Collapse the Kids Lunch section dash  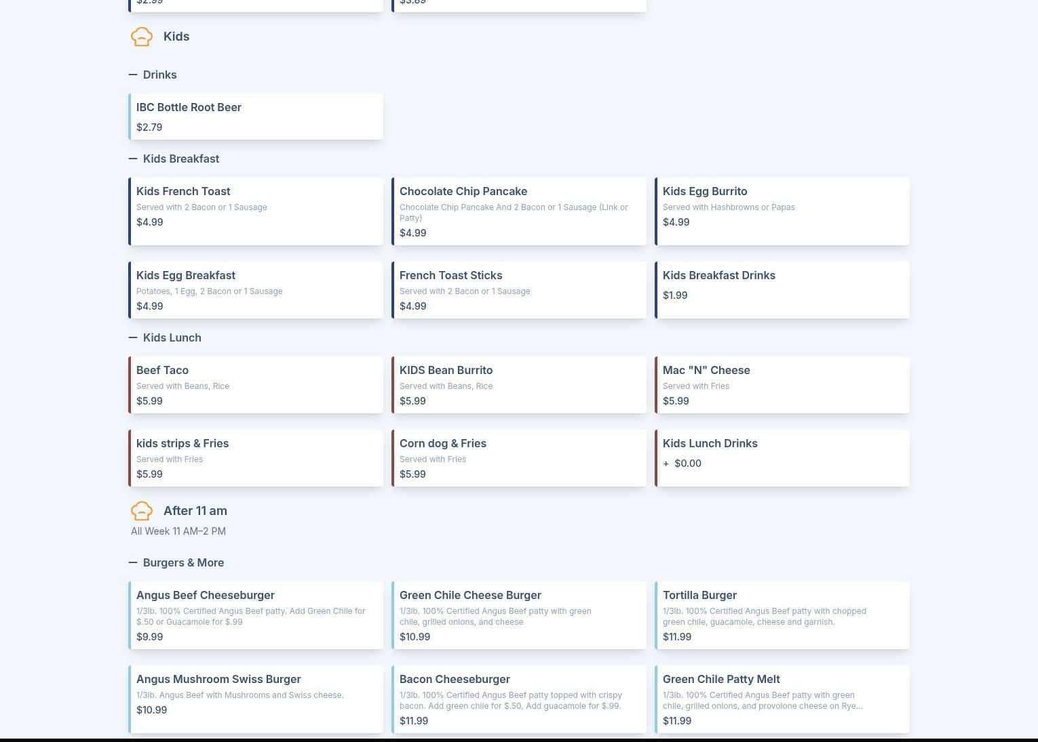pos(133,337)
